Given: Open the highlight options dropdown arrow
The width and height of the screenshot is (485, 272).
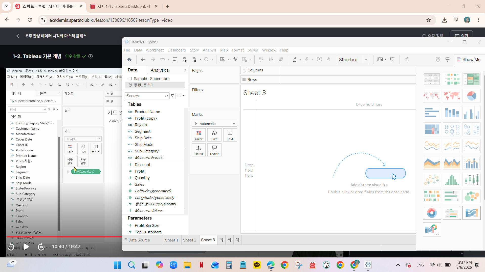Looking at the screenshot, I should click(x=300, y=60).
